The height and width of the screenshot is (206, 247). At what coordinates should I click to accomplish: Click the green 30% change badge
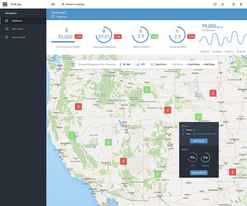coord(154,37)
